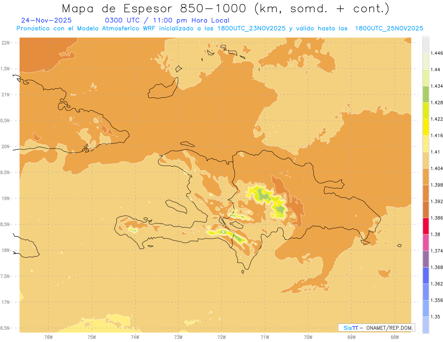The width and height of the screenshot is (443, 342).
Task: Click the "1.398" colorbar value
Action: pyautogui.click(x=437, y=185)
